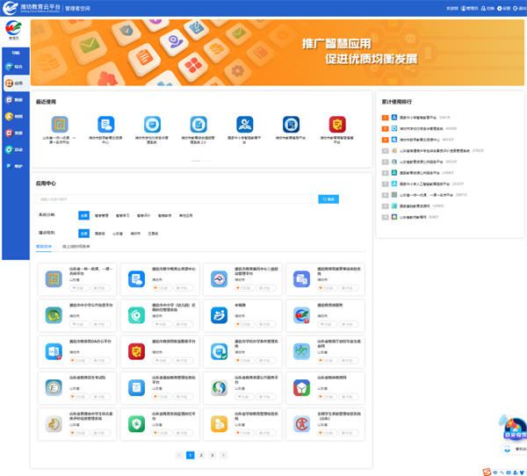This screenshot has width=527, height=476.
Task: Click green E emblem 招生考试院 icon
Action: pos(54,388)
